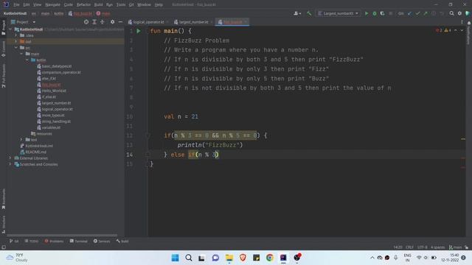Click Collapse All icon in Project panel
Viewport: 472px width, 265px height.
point(102,22)
